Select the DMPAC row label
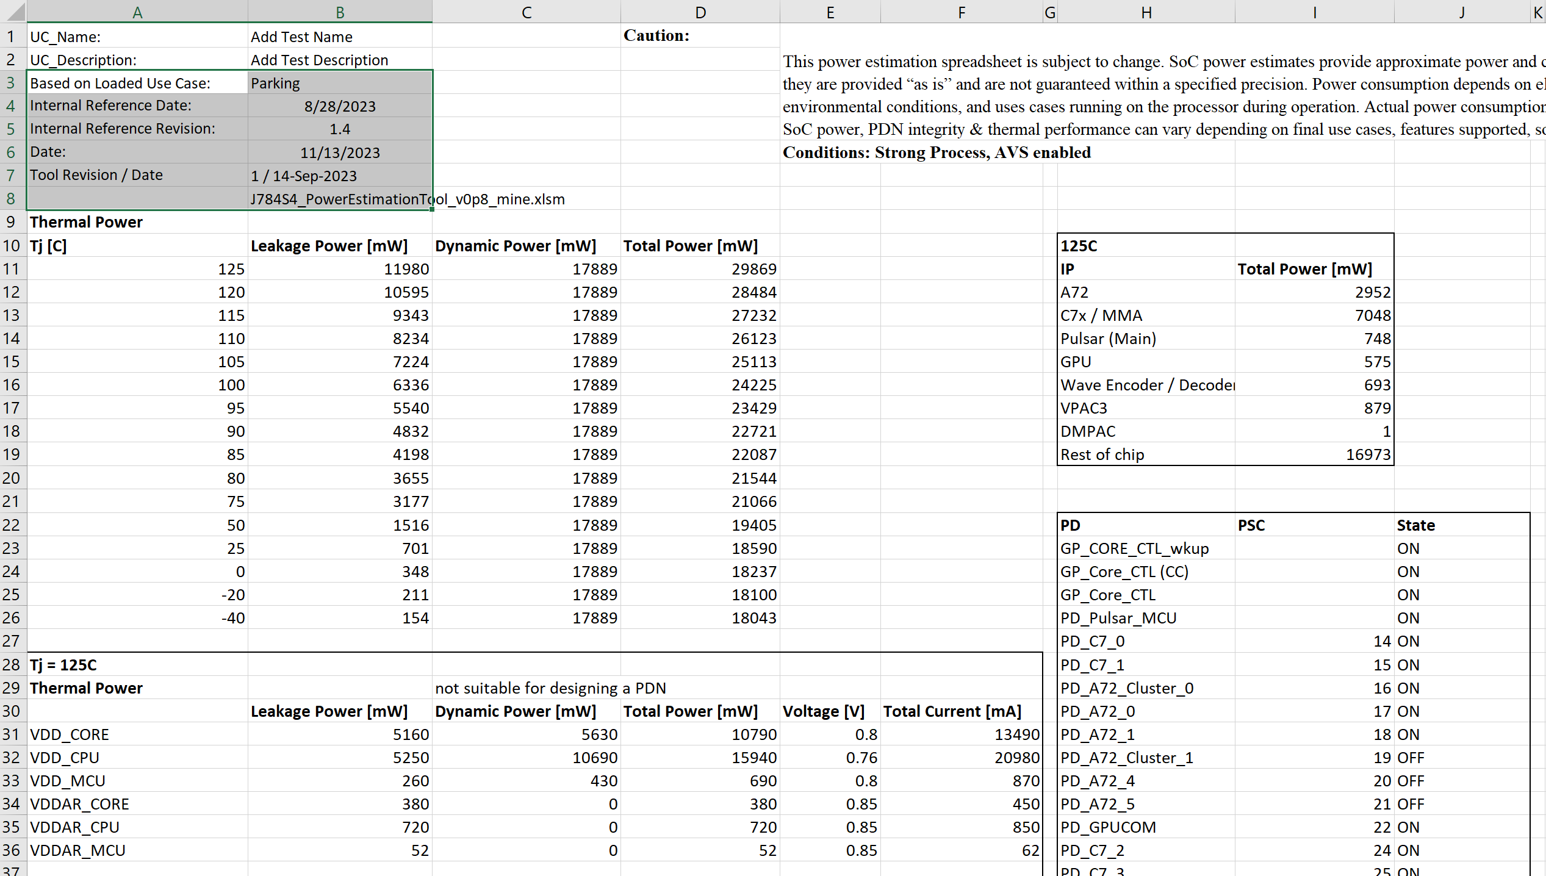 (1146, 431)
